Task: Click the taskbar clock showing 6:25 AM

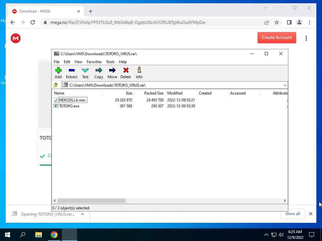Action: click(x=295, y=235)
